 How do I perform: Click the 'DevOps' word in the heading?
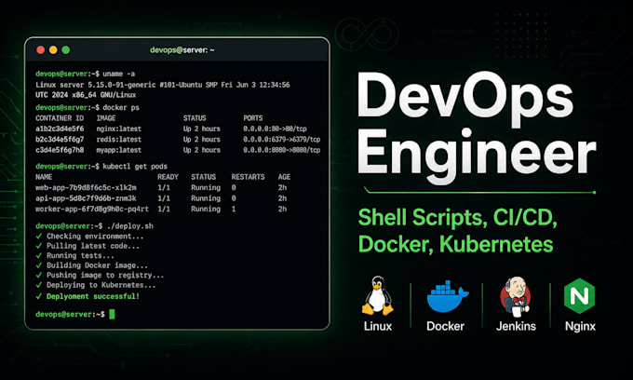pos(465,101)
